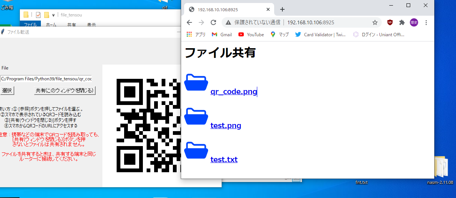Click the folder icon beside test.txt

tap(196, 151)
